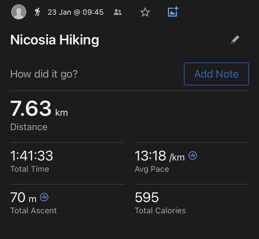Select the 23 Jan @ 09:45 date
259x239 pixels.
click(x=76, y=12)
